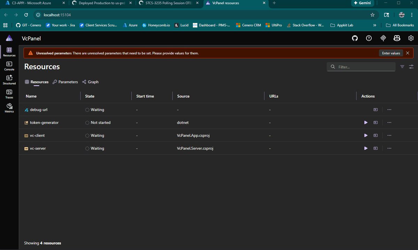Start the vc-client resource
418x250 pixels.
366,135
